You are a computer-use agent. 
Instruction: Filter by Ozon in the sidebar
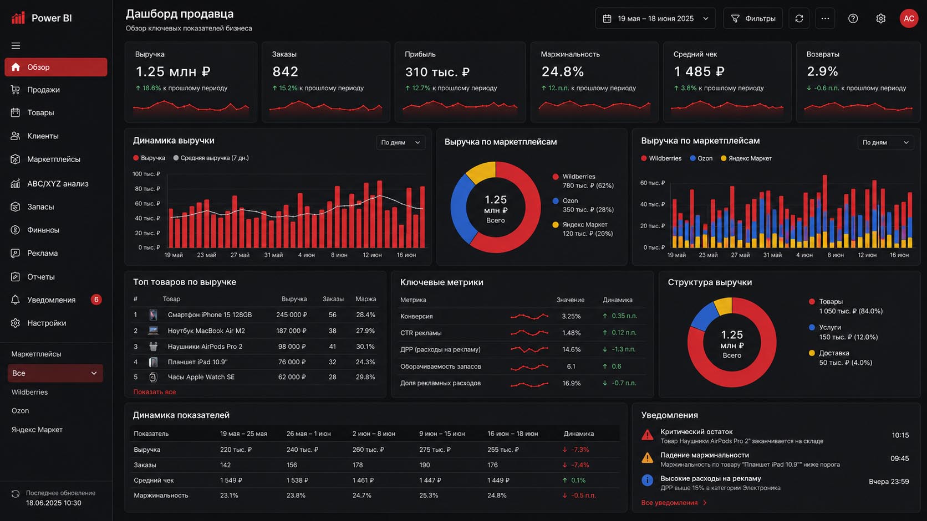20,411
